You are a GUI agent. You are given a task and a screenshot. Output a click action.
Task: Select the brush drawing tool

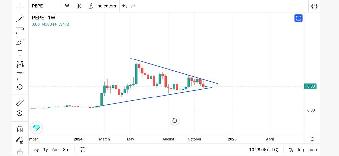pyautogui.click(x=20, y=42)
